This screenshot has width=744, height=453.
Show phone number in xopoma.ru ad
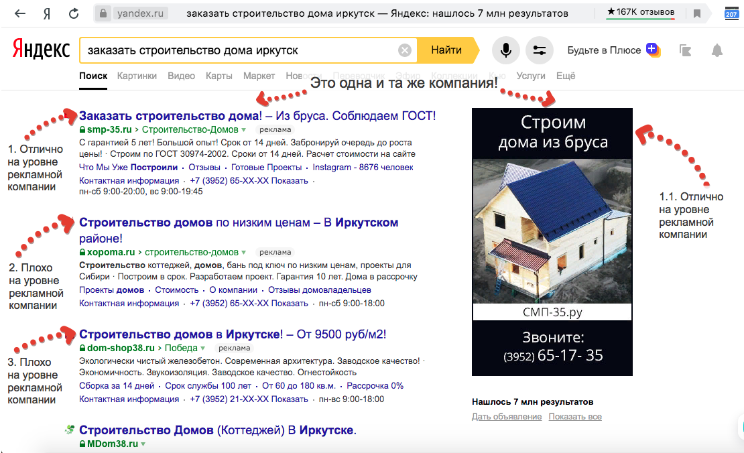point(249,303)
